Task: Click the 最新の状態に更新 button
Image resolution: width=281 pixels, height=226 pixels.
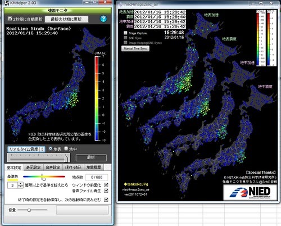Action: coord(66,19)
